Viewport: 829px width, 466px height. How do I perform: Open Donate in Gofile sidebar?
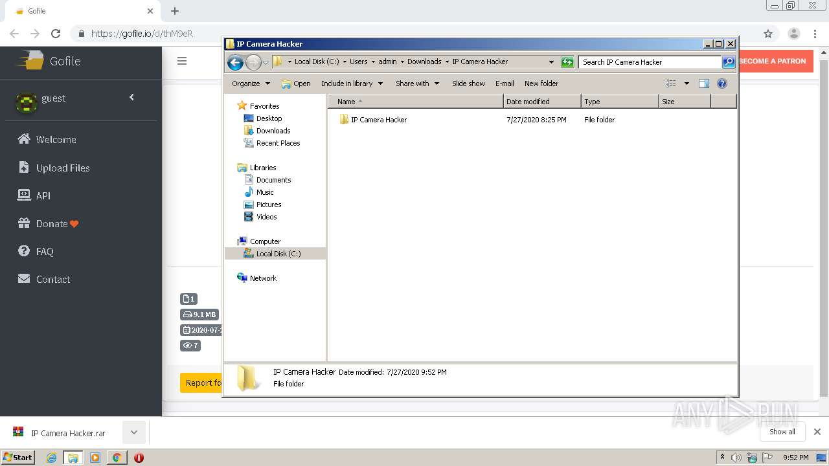click(48, 223)
